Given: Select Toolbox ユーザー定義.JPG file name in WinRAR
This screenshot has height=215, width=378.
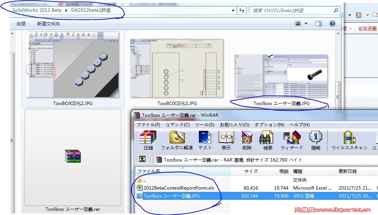Looking at the screenshot, I should click(x=172, y=196).
